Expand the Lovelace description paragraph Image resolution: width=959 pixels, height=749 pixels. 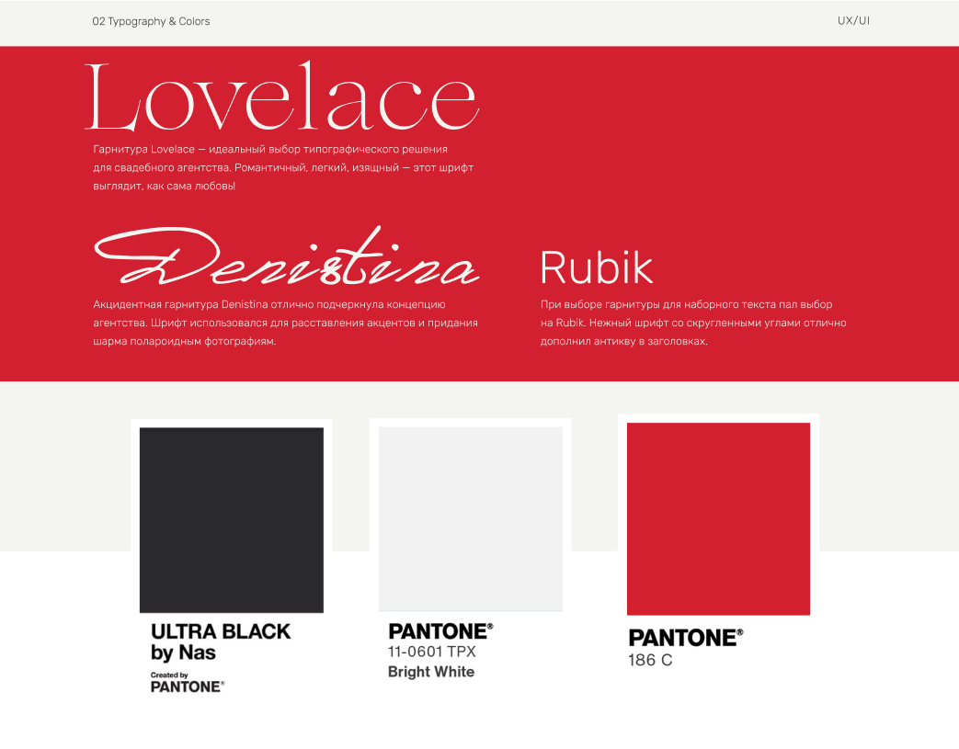point(283,167)
